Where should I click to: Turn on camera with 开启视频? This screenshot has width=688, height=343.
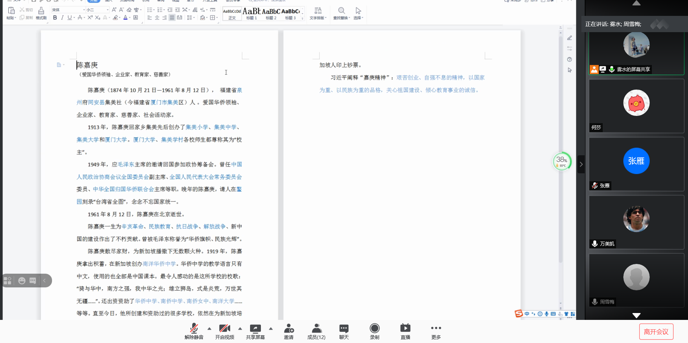[x=224, y=331]
